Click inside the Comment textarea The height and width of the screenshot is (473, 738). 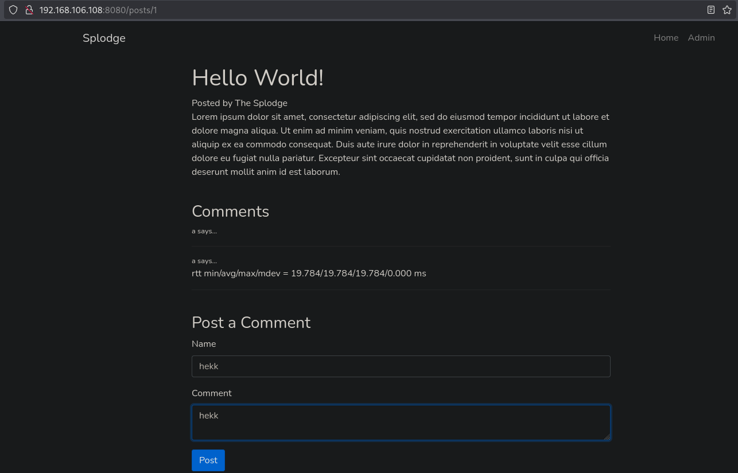(401, 423)
